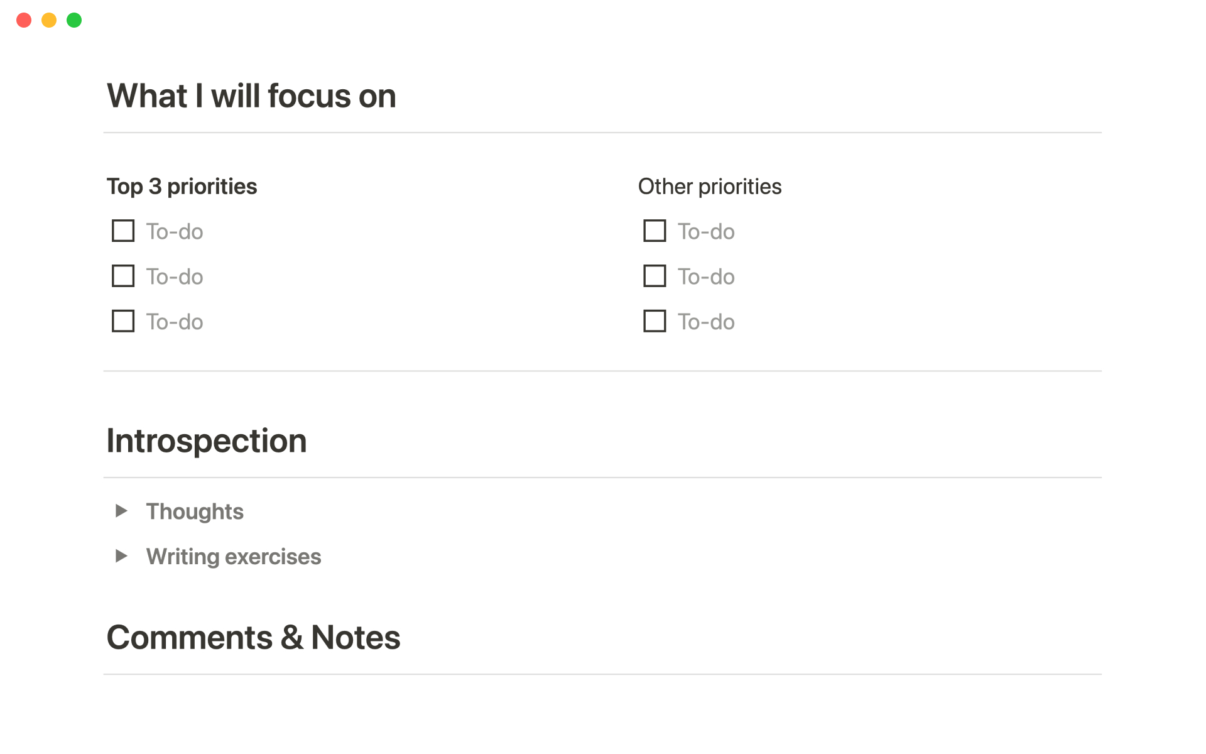Image resolution: width=1206 pixels, height=754 pixels.
Task: Expand the Writing exercises toggle arrow
Action: click(x=121, y=556)
